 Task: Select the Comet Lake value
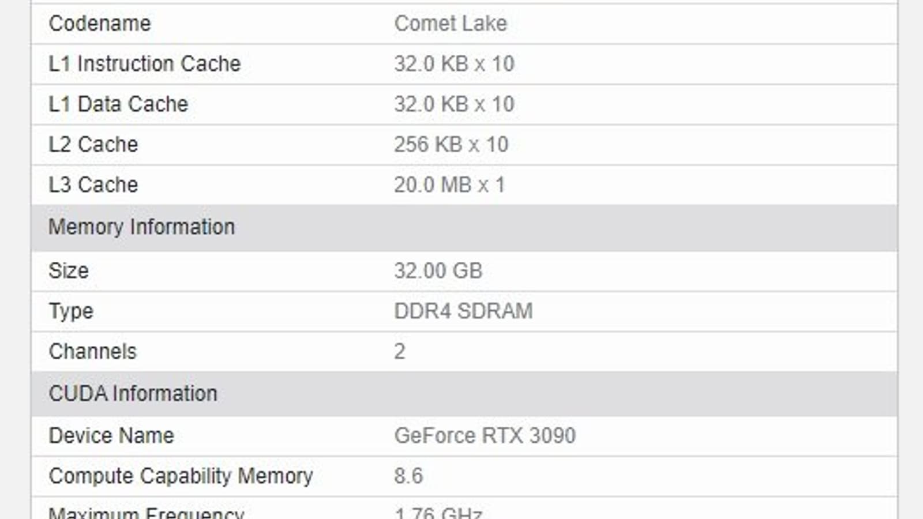click(x=451, y=24)
